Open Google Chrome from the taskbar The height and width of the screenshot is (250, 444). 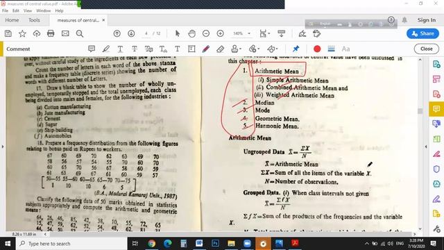[x=151, y=244]
